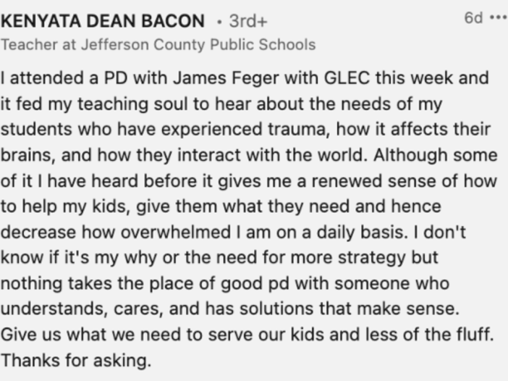Open KENYATA DEAN BACON's profile name link
The width and height of the screenshot is (508, 381).
point(103,21)
